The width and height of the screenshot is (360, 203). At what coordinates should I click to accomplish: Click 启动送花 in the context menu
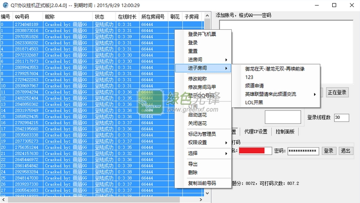point(203,115)
